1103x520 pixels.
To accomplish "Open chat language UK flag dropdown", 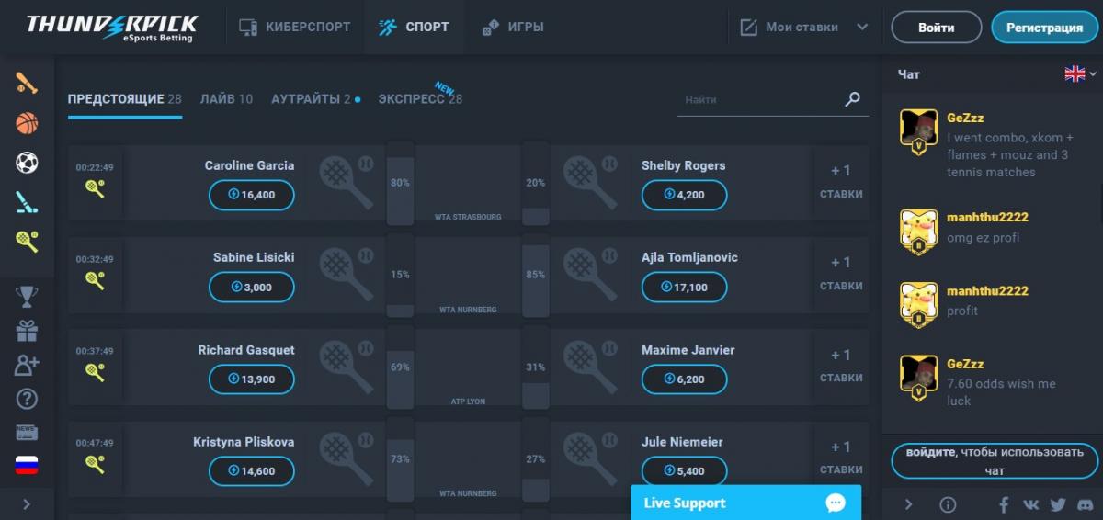I will [1080, 73].
